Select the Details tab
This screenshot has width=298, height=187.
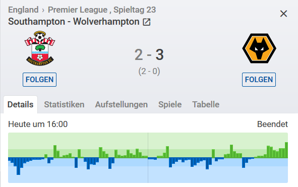click(20, 104)
